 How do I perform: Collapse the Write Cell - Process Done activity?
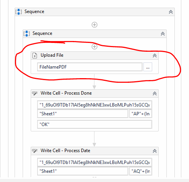point(154,93)
